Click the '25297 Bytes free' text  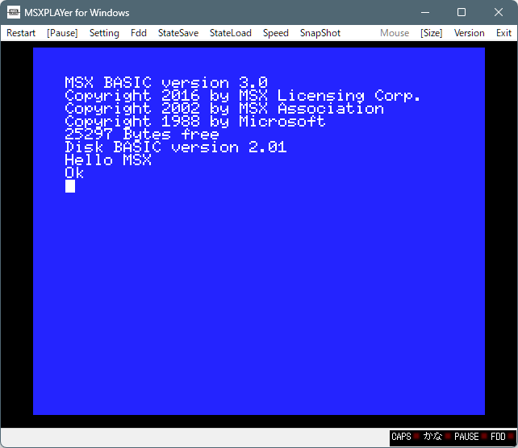tap(142, 135)
